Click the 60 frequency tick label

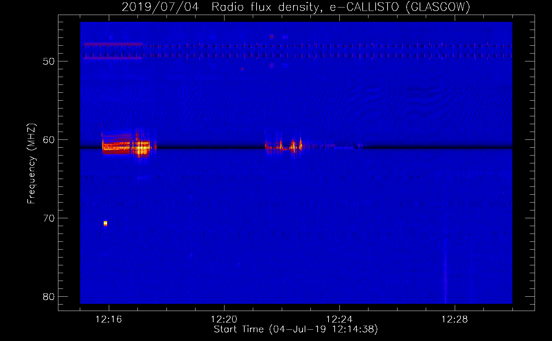pos(49,140)
